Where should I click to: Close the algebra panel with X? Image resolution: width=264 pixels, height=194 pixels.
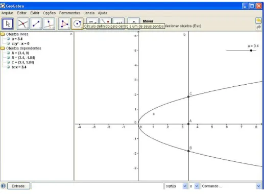click(x=71, y=34)
